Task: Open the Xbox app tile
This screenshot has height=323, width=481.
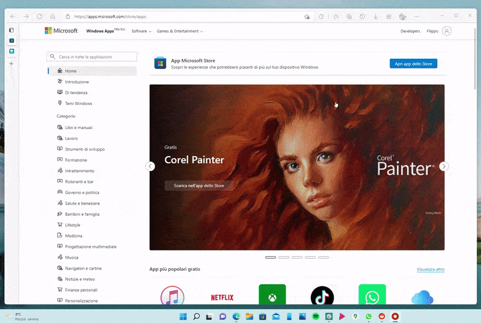Action: pos(272,295)
